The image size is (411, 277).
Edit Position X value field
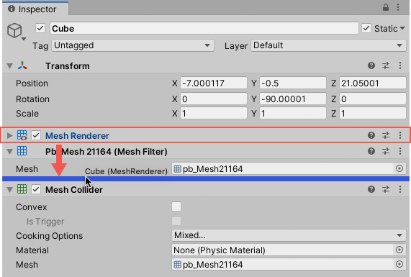(x=214, y=83)
